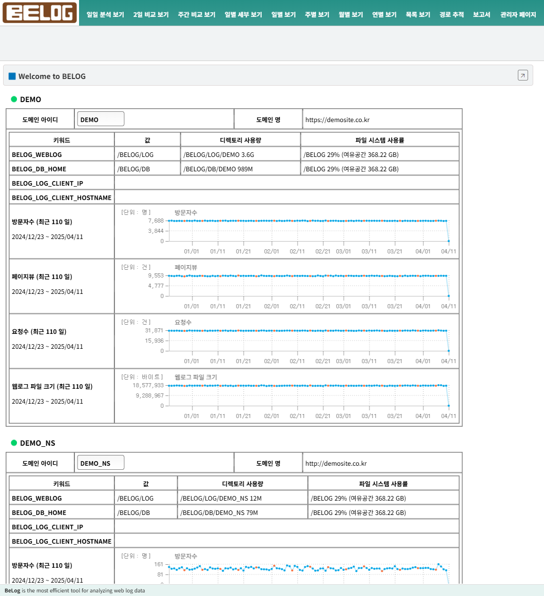
Task: Click the green status dot beside DEMO_NS
Action: click(x=14, y=443)
